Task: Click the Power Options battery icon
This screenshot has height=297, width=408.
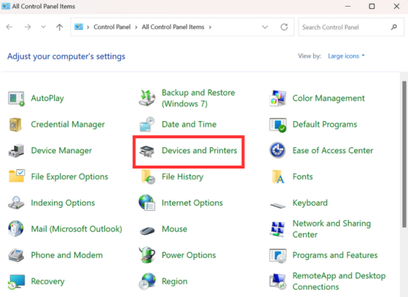Action: tap(147, 255)
